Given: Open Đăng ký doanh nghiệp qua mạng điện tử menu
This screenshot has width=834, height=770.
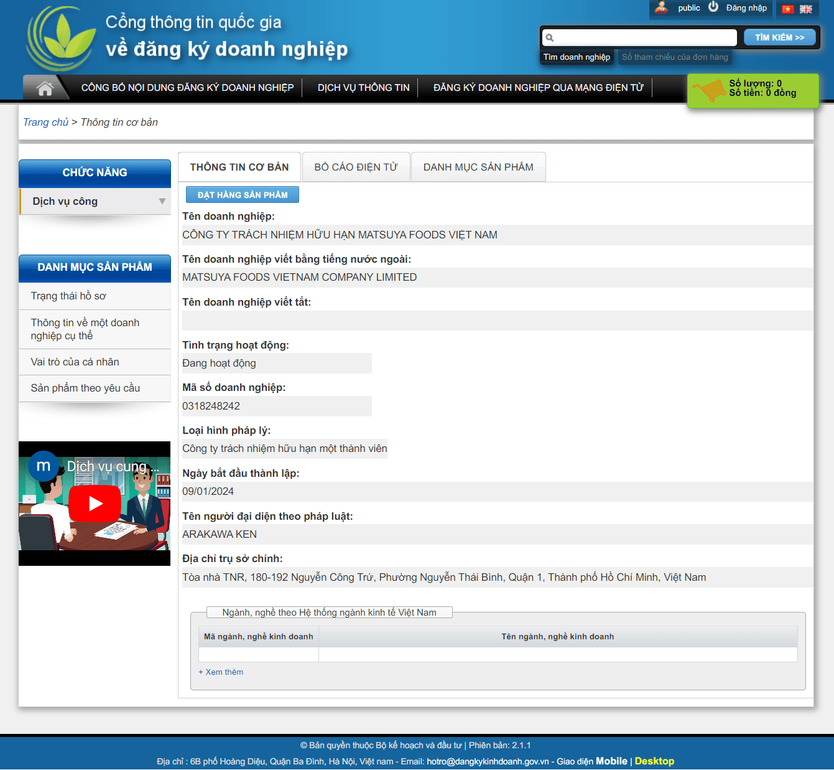Looking at the screenshot, I should (539, 88).
